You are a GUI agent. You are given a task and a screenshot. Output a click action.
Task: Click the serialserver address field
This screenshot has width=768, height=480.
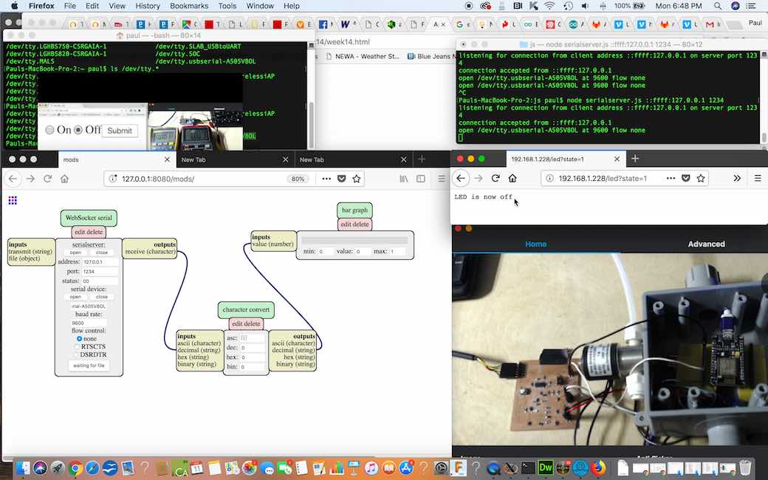[x=100, y=262]
